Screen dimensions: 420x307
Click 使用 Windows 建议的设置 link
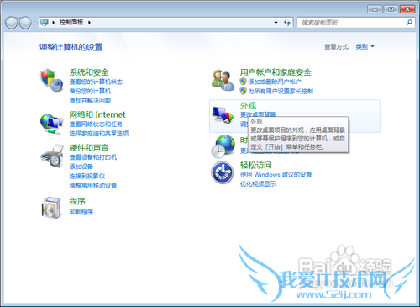(276, 174)
